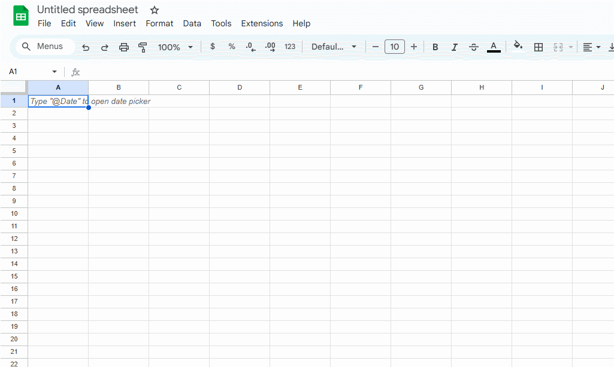Toggle bold formatting
The image size is (614, 367).
[x=435, y=47]
